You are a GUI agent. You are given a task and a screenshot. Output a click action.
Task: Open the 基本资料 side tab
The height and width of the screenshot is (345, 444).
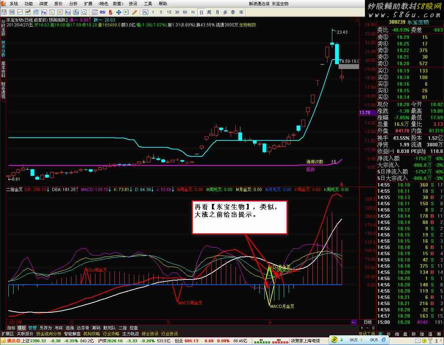[3, 70]
